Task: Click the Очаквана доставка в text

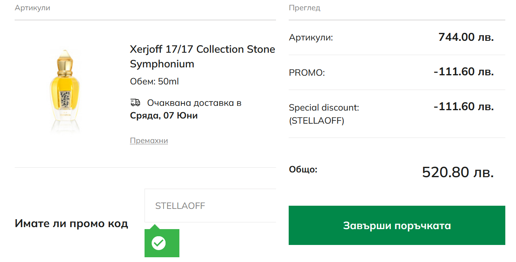Action: point(194,103)
